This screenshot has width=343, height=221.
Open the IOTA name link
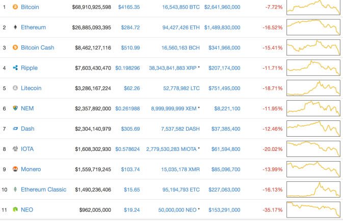[x=28, y=149]
